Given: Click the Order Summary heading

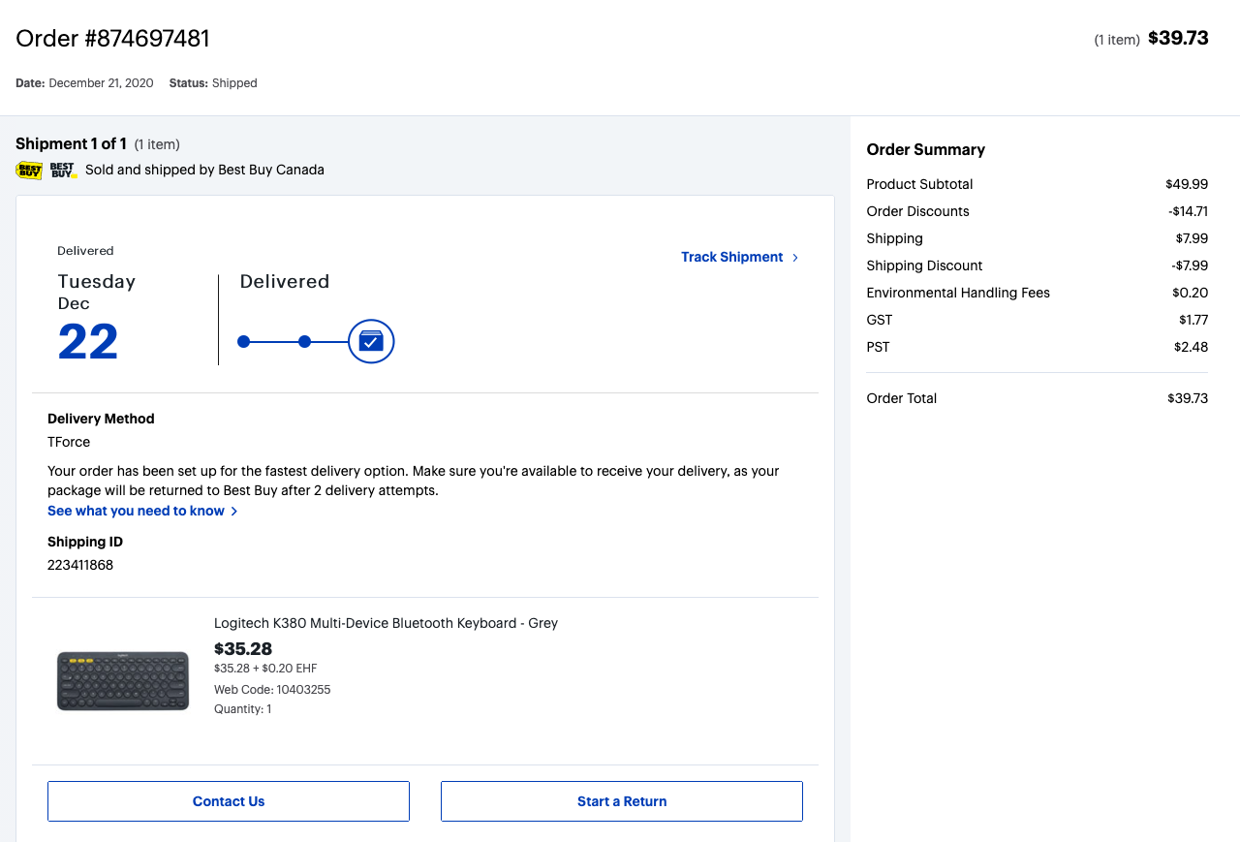Looking at the screenshot, I should click(926, 149).
